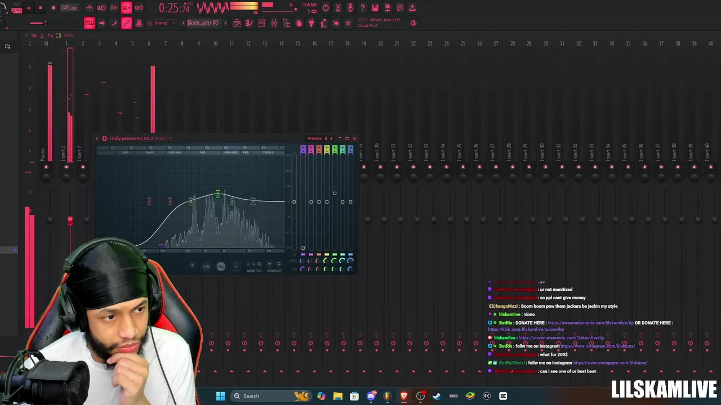This screenshot has width=721, height=405.
Task: Click the microphone recording options icon
Action: click(x=350, y=8)
